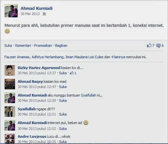Click Promosikan to promote the post

43,45
